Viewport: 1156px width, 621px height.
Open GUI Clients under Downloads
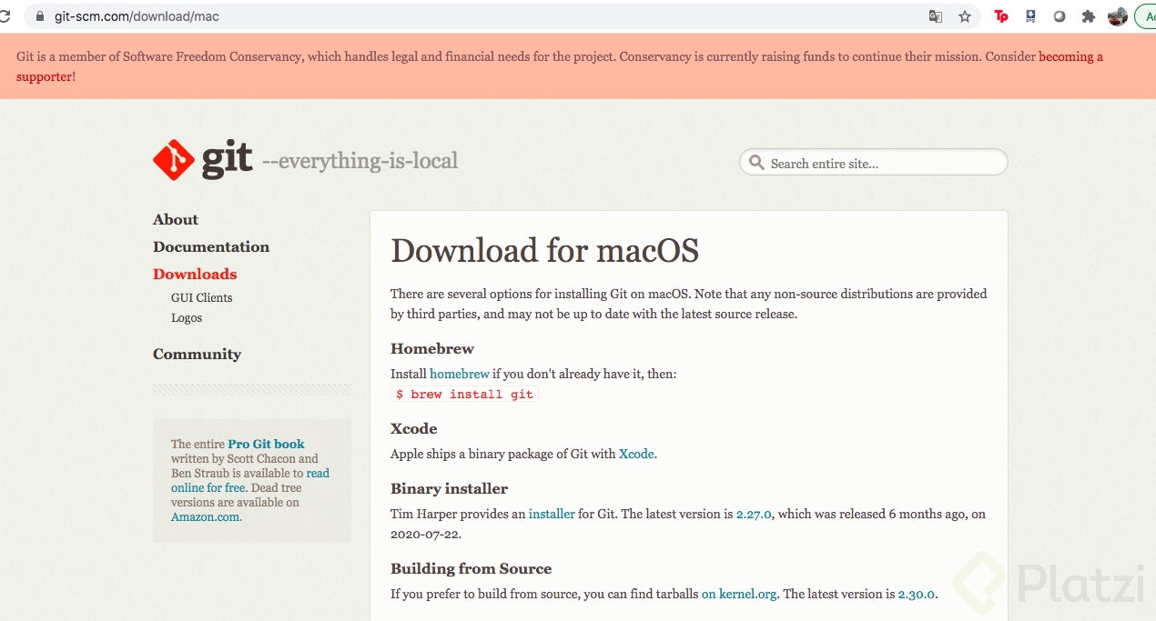click(202, 297)
